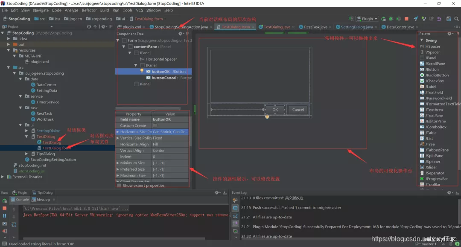Open Project Structure icon in toolbar

[x=449, y=19]
